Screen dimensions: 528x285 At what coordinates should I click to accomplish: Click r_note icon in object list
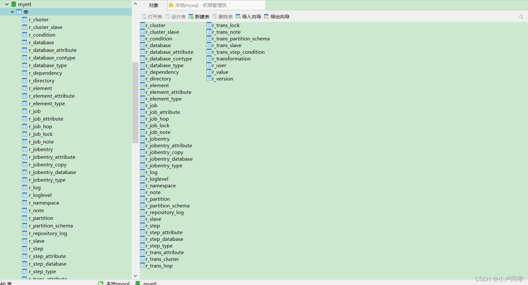coord(142,192)
